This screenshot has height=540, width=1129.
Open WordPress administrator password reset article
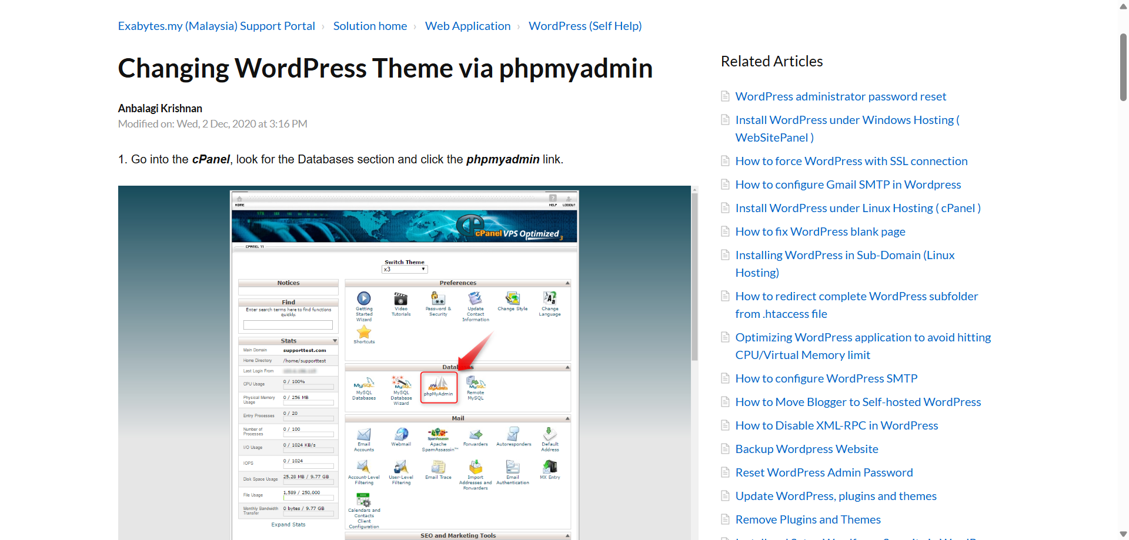(841, 96)
